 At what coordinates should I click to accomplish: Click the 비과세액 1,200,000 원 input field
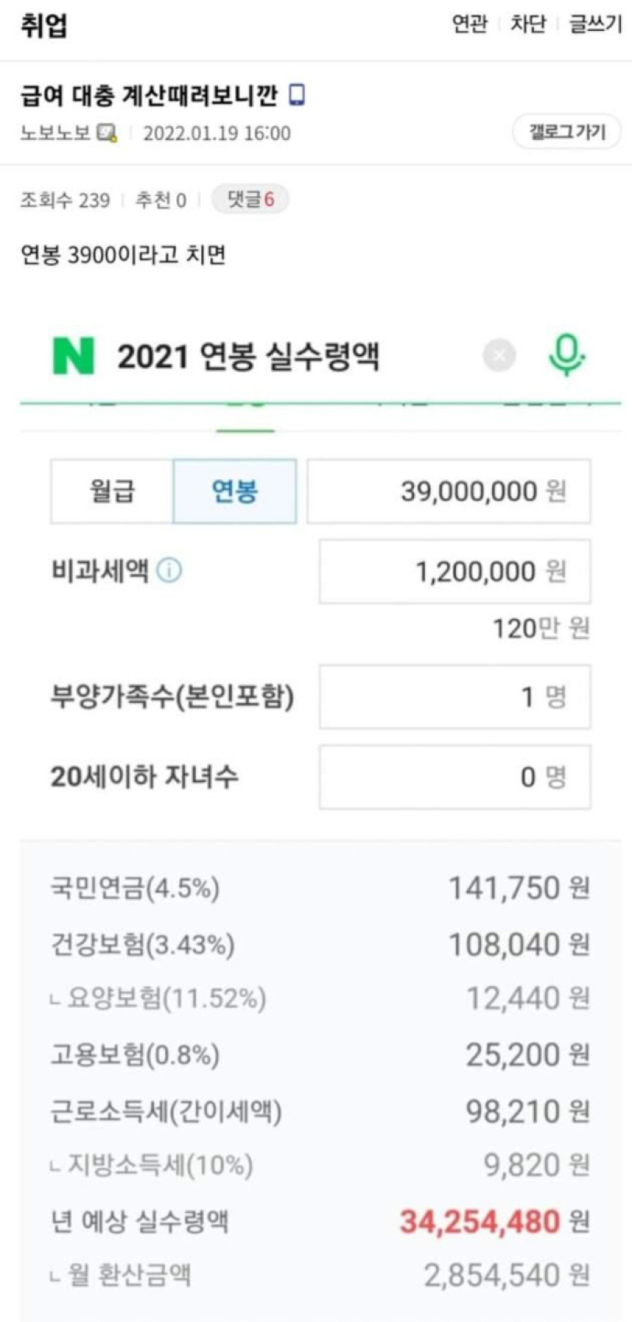pos(454,571)
